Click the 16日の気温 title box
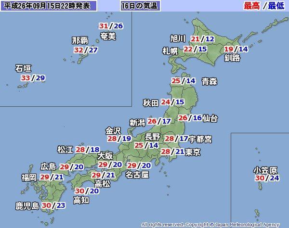 139,6
